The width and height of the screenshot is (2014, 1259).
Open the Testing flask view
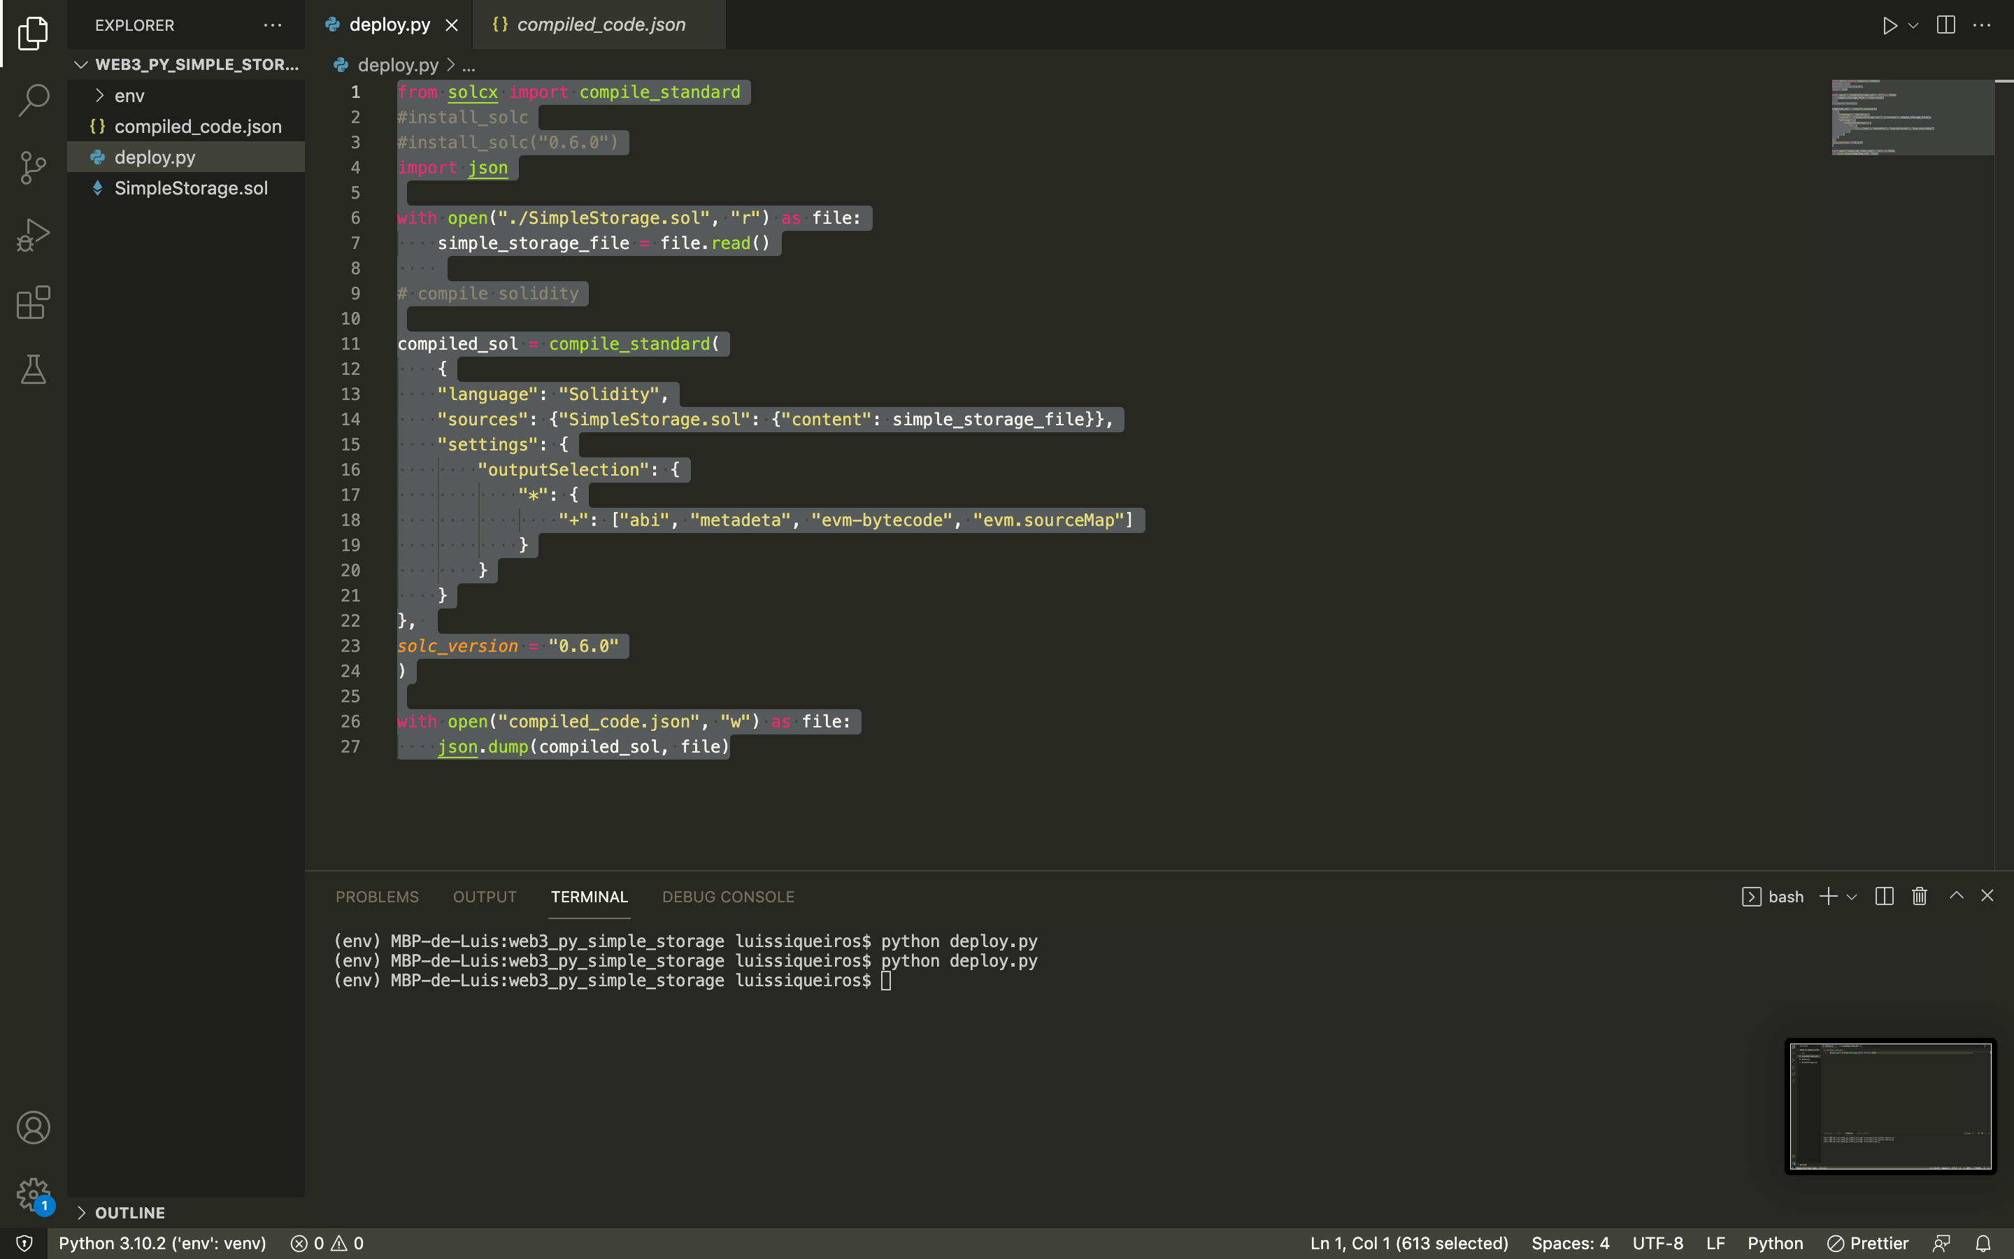pyautogui.click(x=34, y=369)
